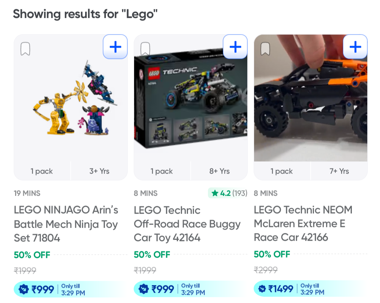Image resolution: width=380 pixels, height=303 pixels.
Task: Add Off-Road Race Buggy to cart
Action: pyautogui.click(x=235, y=47)
